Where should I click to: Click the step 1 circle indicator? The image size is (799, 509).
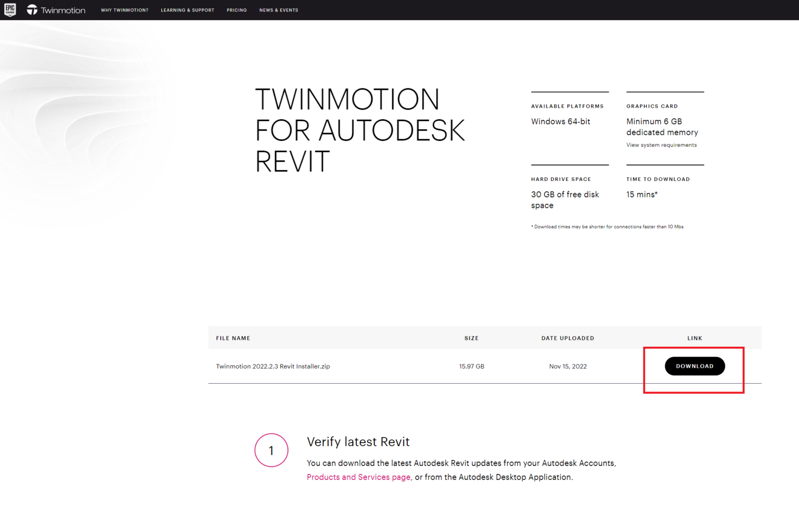click(271, 450)
